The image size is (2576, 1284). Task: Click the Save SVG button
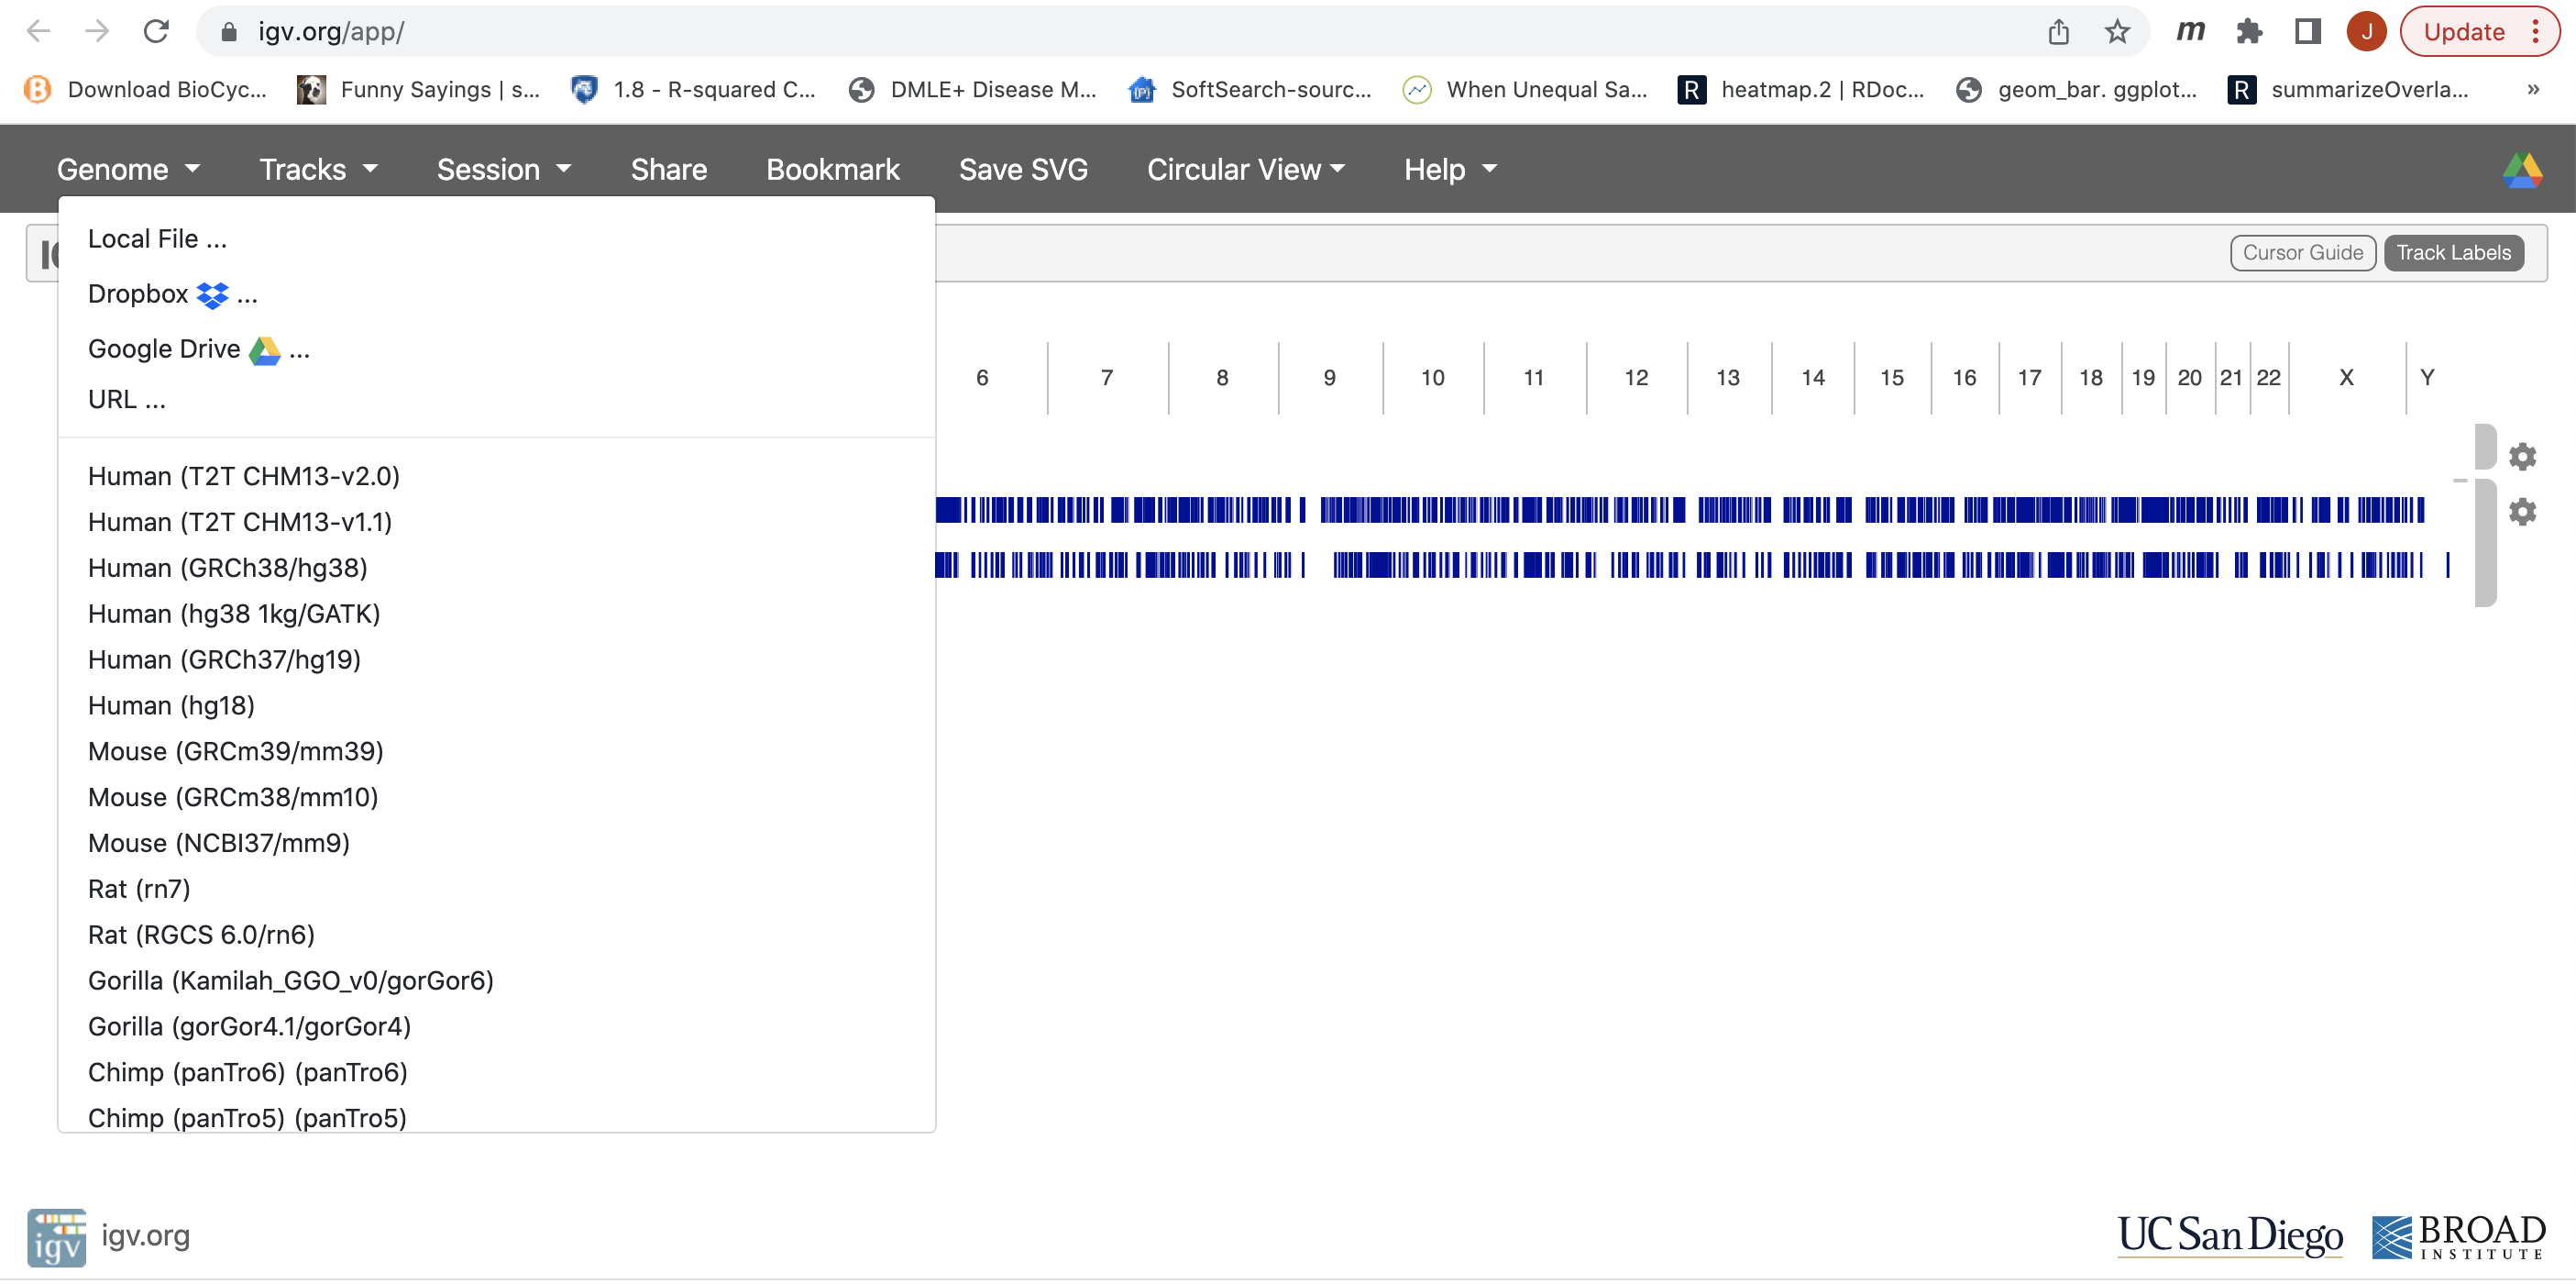(x=1022, y=171)
